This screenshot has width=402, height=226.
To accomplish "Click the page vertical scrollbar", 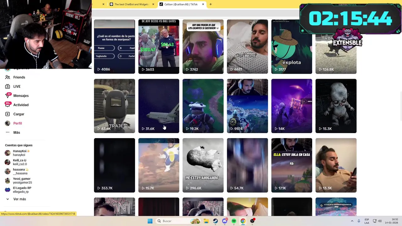I will coord(401,107).
